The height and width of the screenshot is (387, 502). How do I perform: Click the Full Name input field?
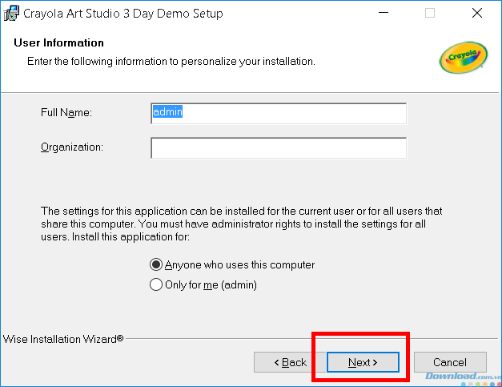point(279,114)
